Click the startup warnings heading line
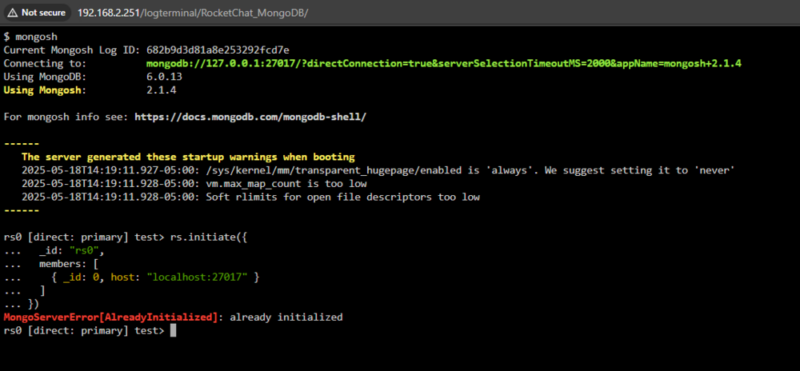This screenshot has width=800, height=371. click(x=188, y=157)
